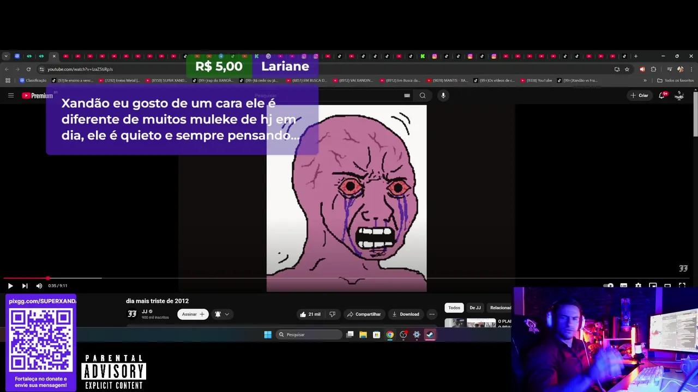This screenshot has width=698, height=392.
Task: Show hidden bookmarks overflow chevron
Action: click(x=645, y=81)
